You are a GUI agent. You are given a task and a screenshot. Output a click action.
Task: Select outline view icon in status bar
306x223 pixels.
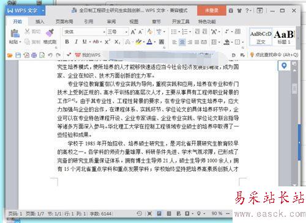pos(169,213)
